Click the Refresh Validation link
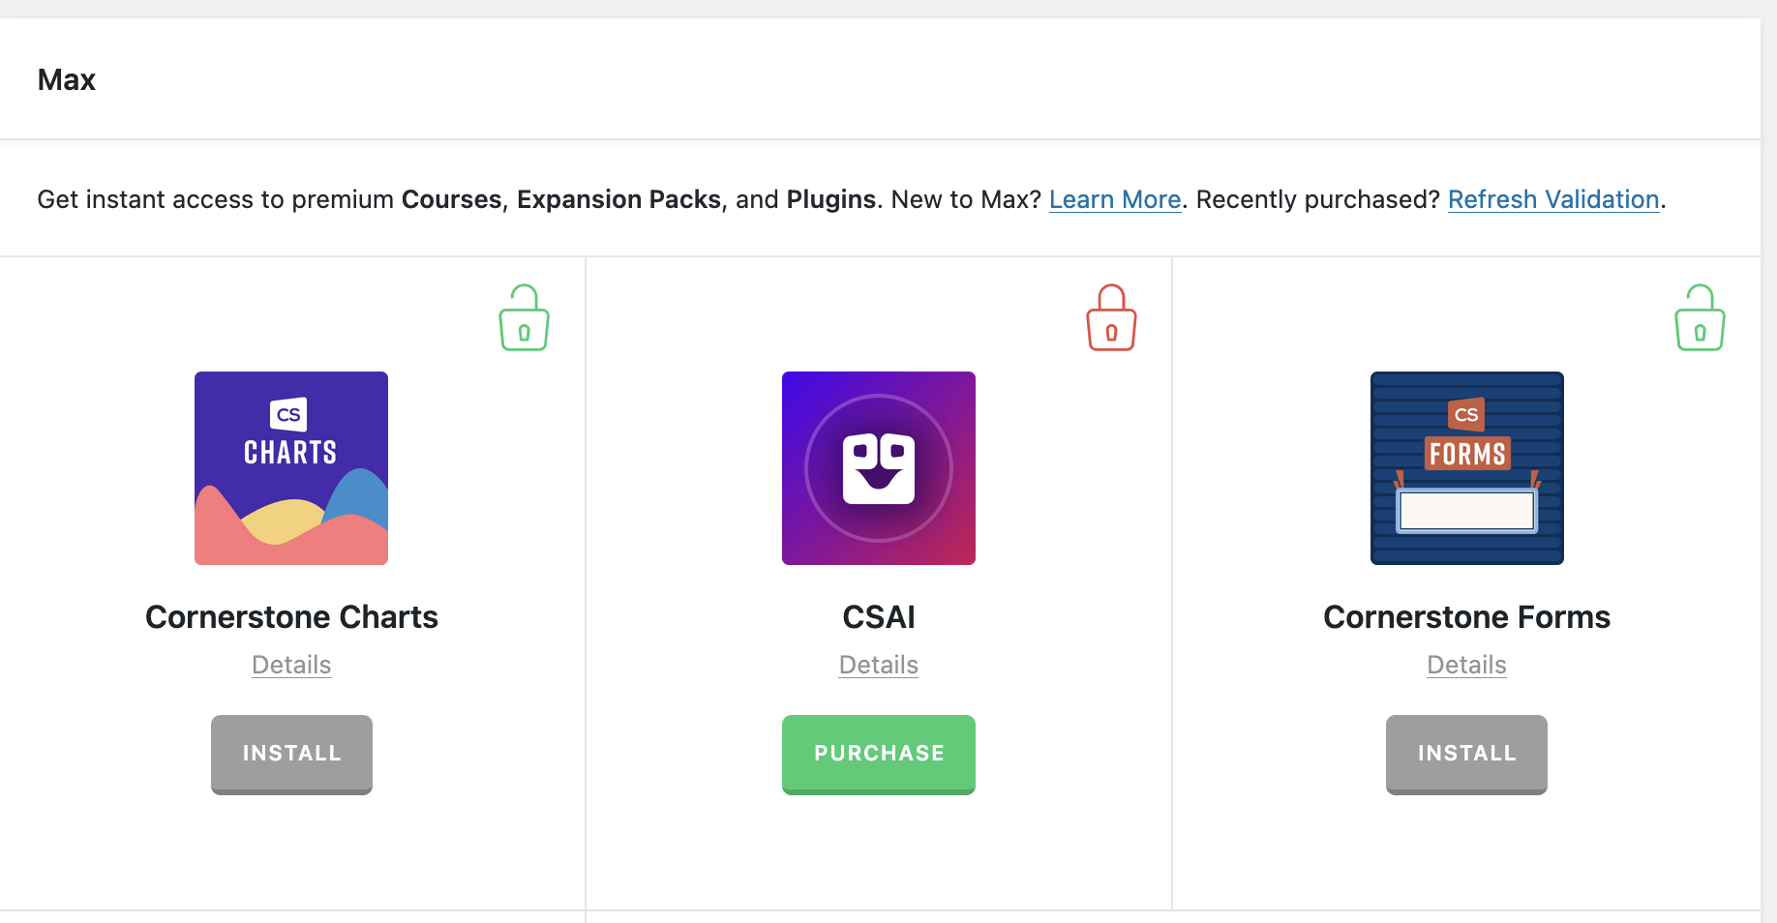 point(1553,199)
